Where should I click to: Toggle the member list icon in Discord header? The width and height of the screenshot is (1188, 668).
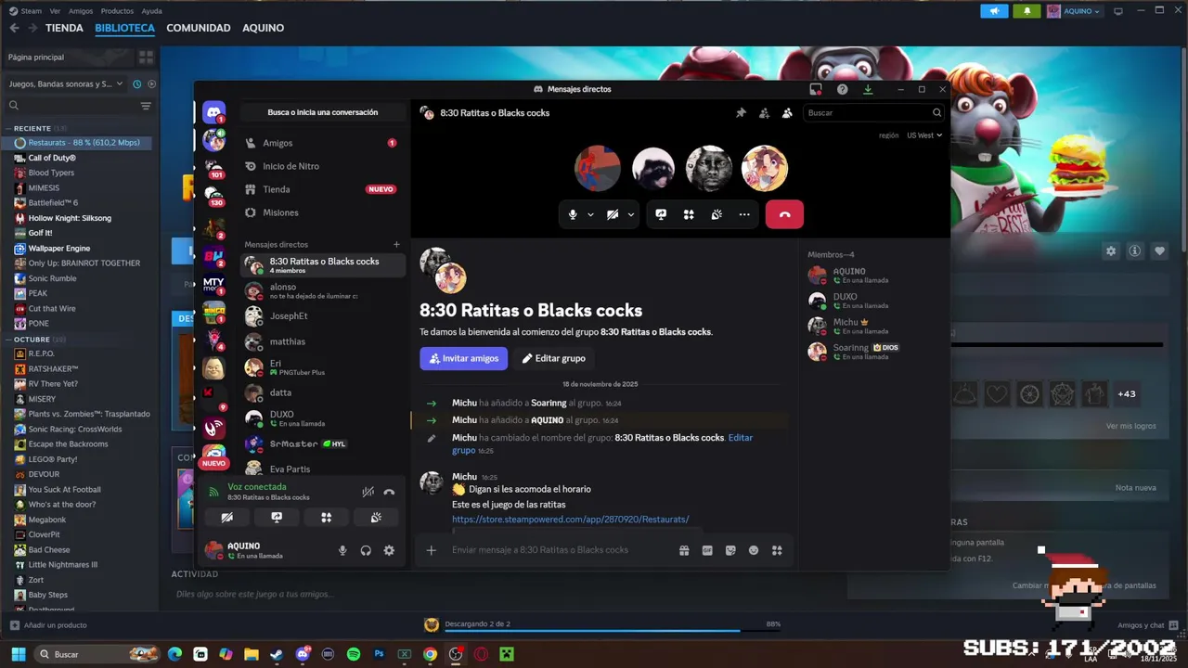point(787,113)
